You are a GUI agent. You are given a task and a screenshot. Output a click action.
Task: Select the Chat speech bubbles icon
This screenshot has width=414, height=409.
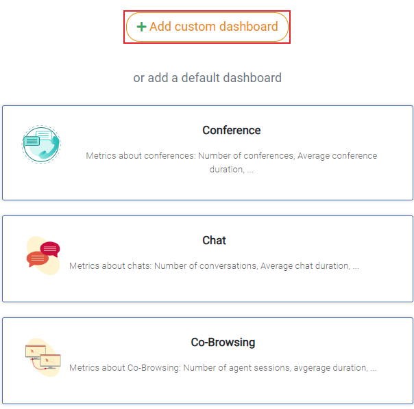point(43,255)
